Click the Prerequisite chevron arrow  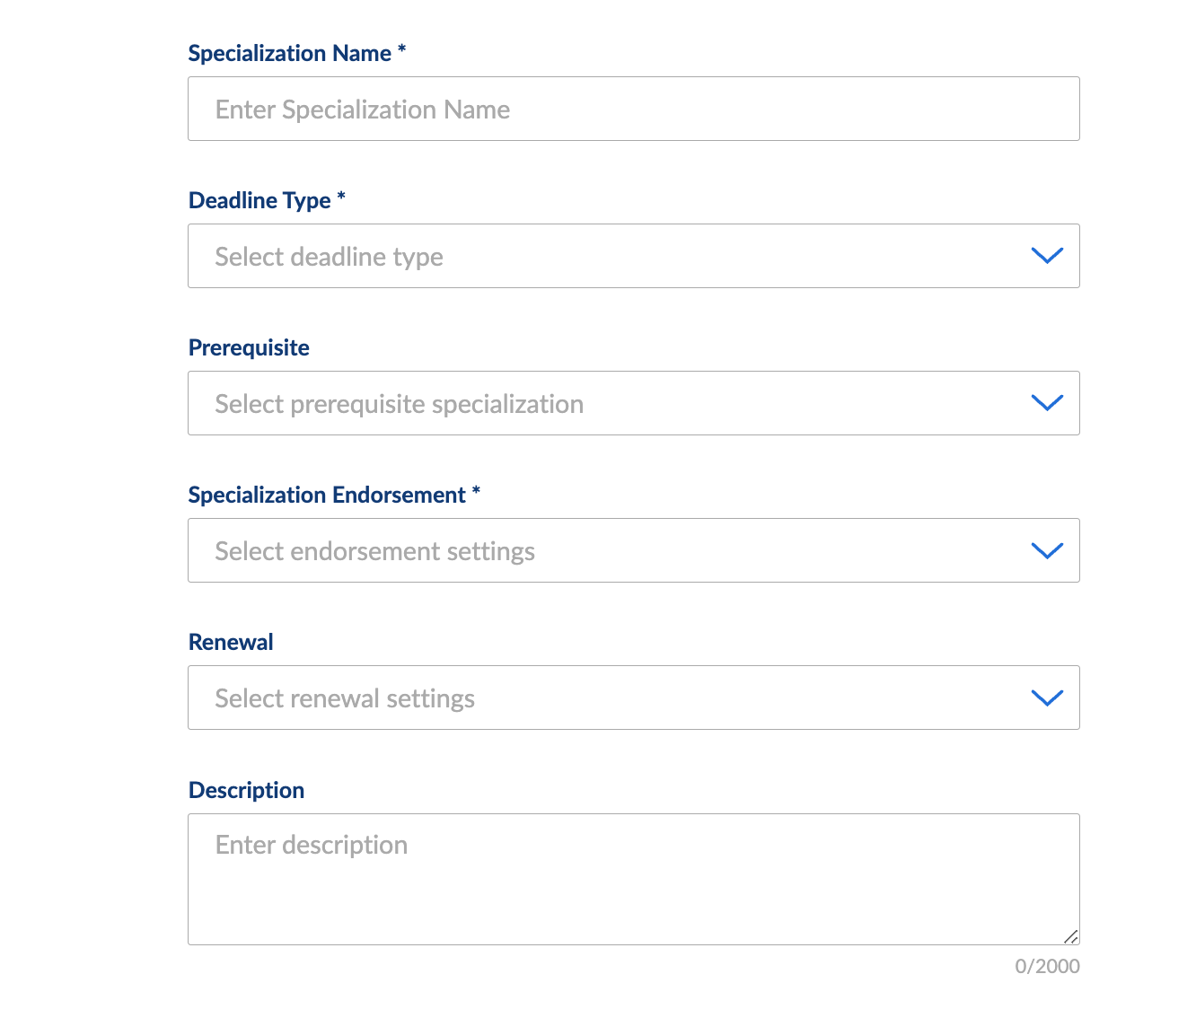(x=1047, y=403)
